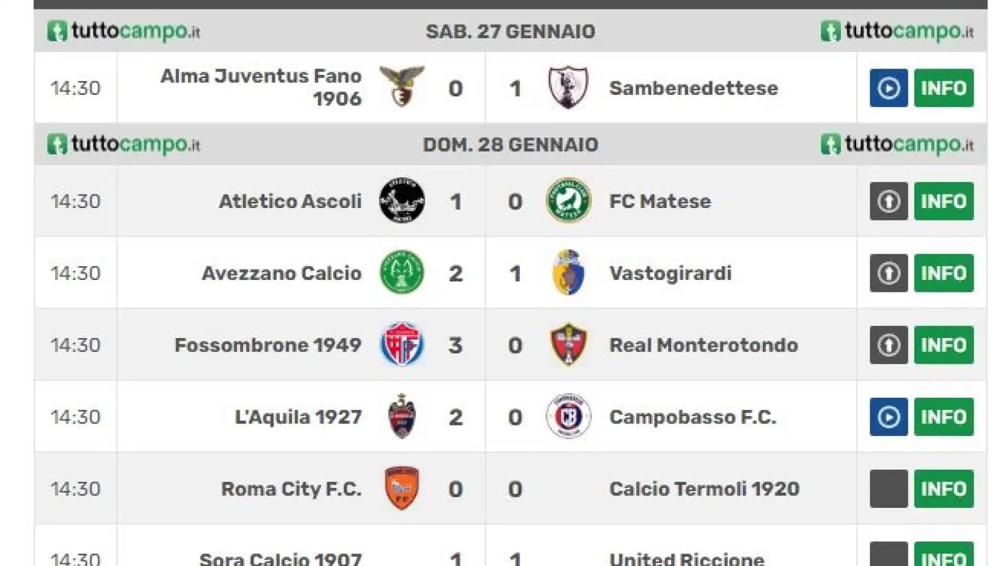Click the Atletico Ascoli club crest
This screenshot has width=1006, height=566.
[402, 201]
